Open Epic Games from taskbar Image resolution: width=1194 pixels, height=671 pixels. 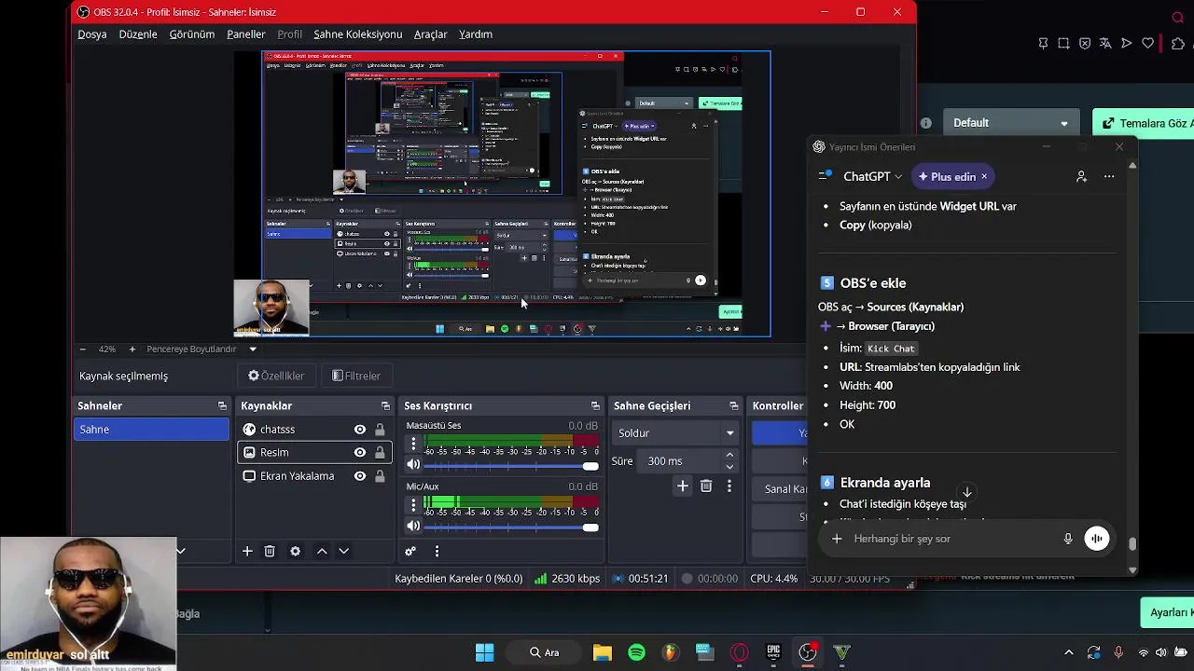point(773,652)
